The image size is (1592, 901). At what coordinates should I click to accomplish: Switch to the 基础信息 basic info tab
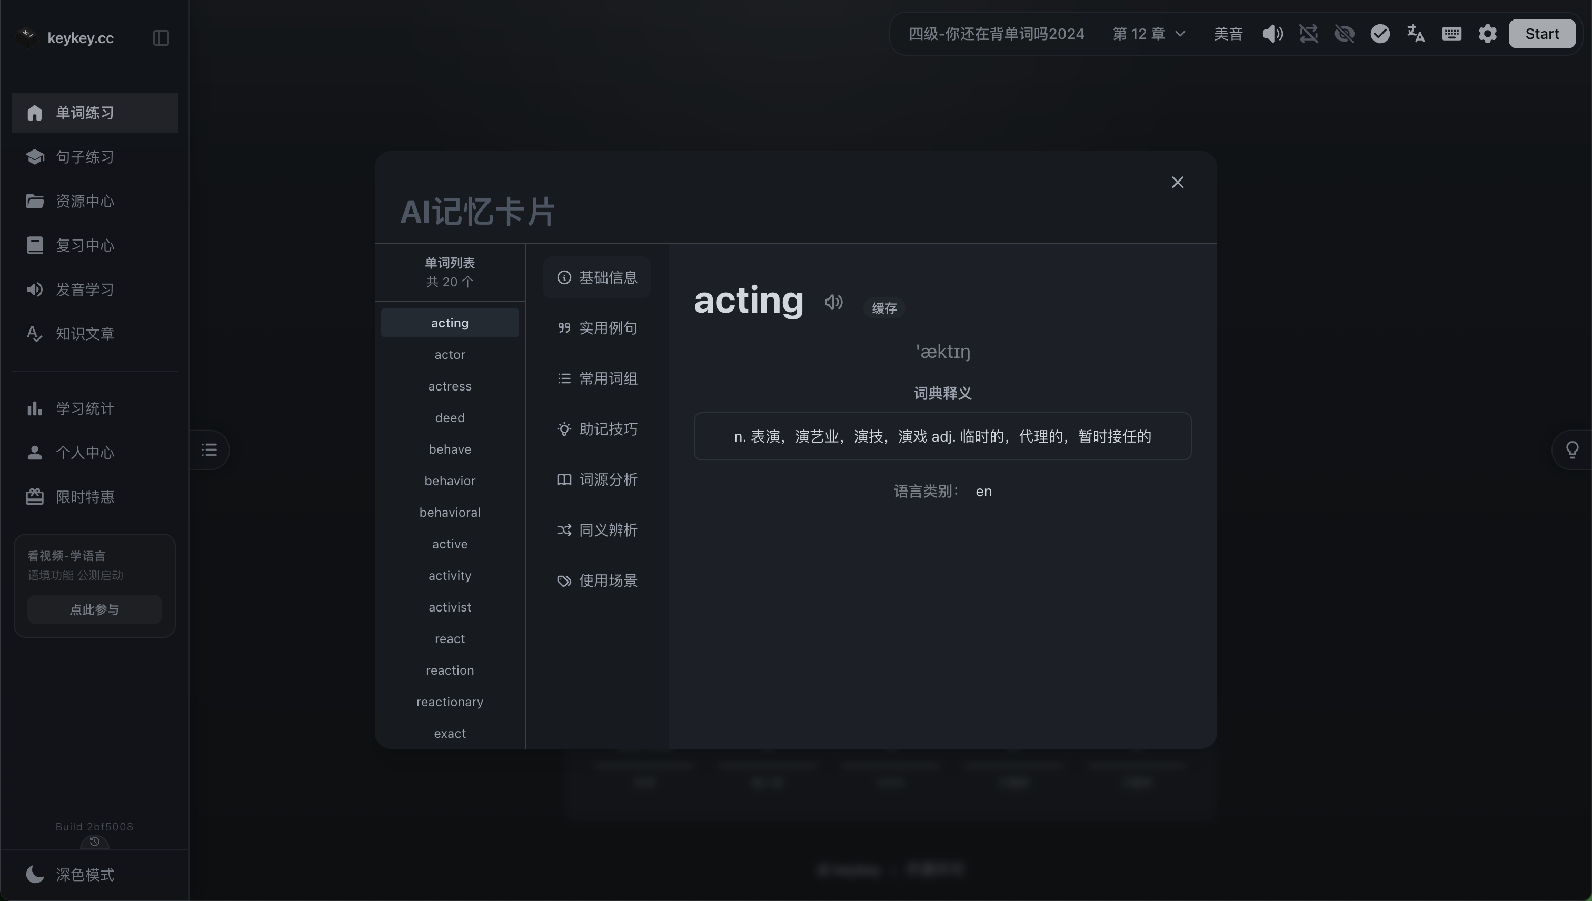tap(596, 277)
